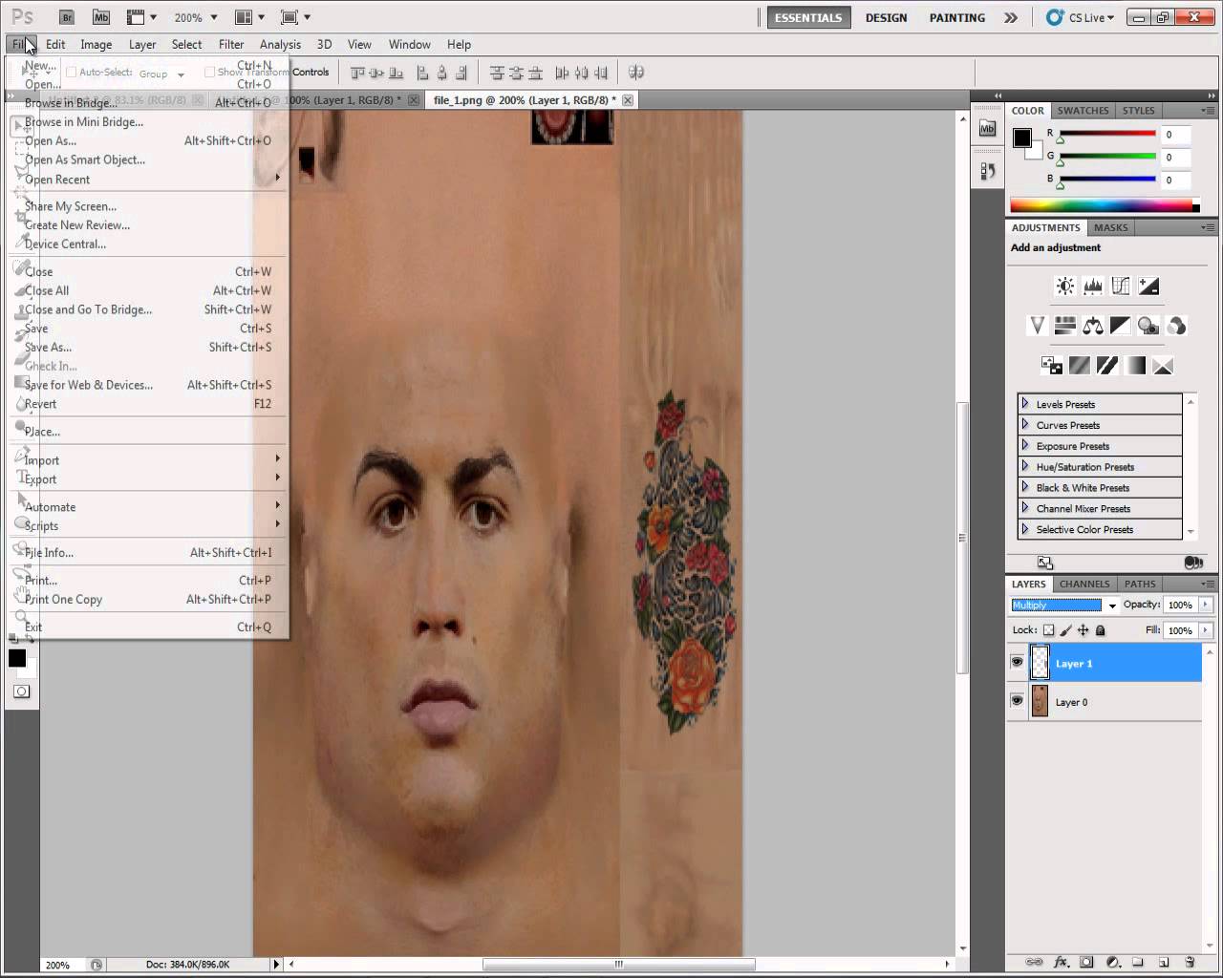Screen dimensions: 1223x978
Task: Click the color spectrum ramp
Action: [1102, 205]
